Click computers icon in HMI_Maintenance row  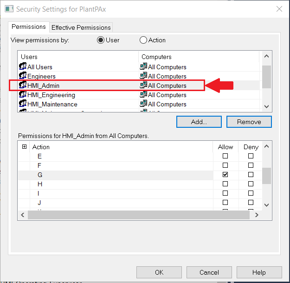click(x=143, y=104)
